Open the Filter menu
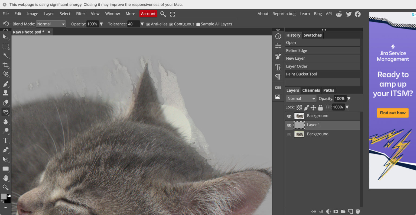This screenshot has height=215, width=416. pyautogui.click(x=80, y=14)
